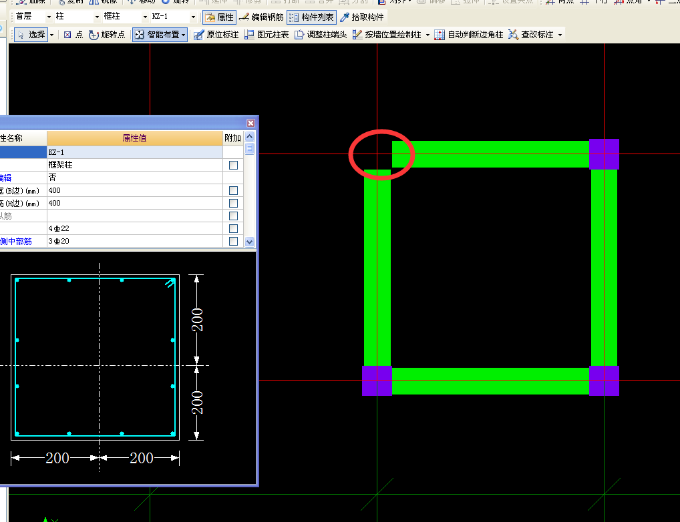Click the 附加 column header

point(233,138)
